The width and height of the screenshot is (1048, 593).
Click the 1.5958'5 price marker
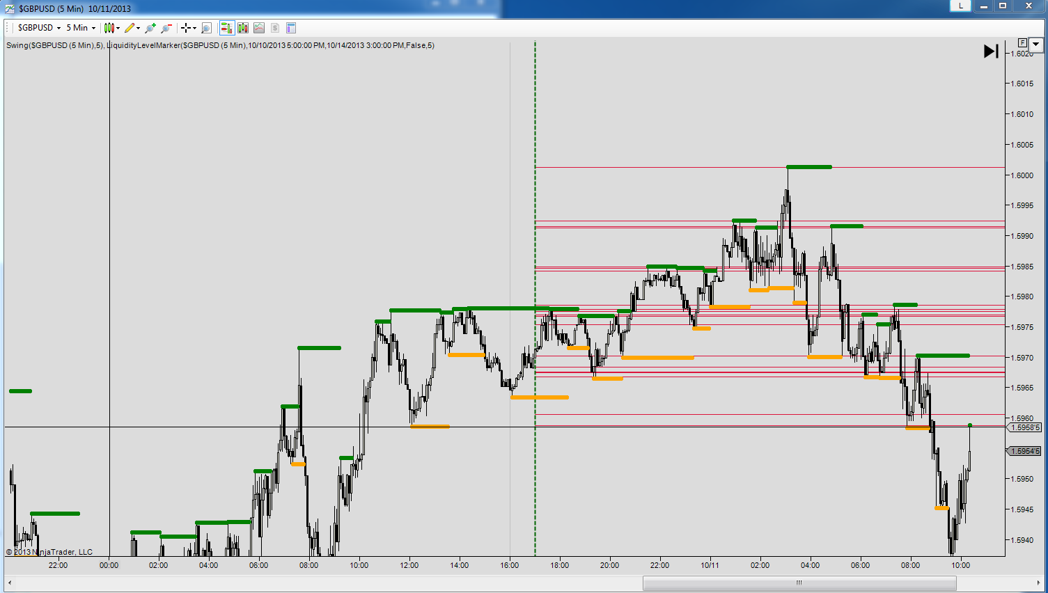pyautogui.click(x=1024, y=427)
